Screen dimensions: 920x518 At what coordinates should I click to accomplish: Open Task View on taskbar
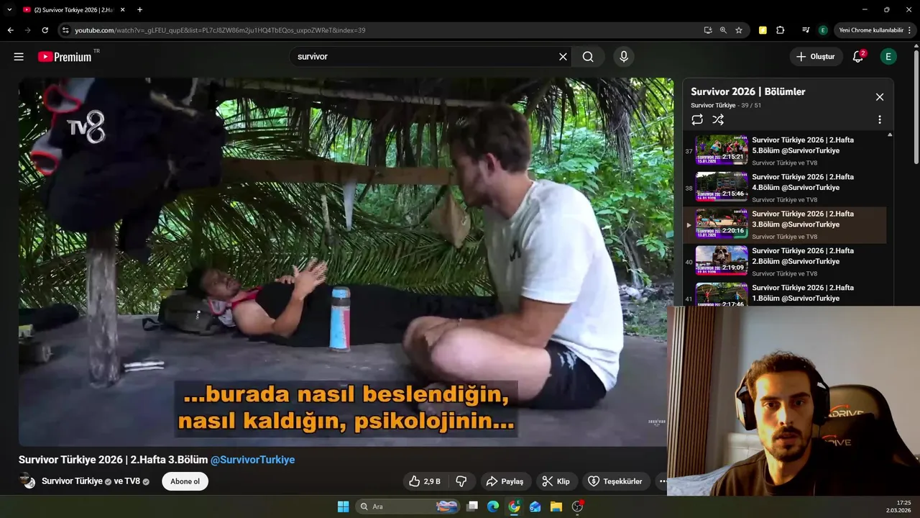[x=472, y=506]
